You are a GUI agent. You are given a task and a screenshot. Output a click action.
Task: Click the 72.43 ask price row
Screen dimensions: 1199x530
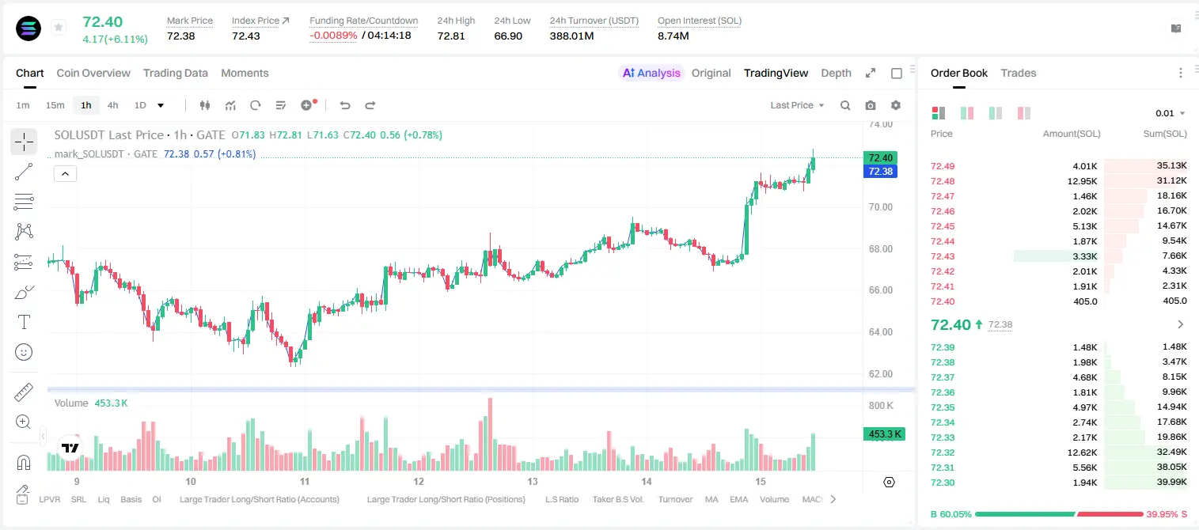(1059, 256)
